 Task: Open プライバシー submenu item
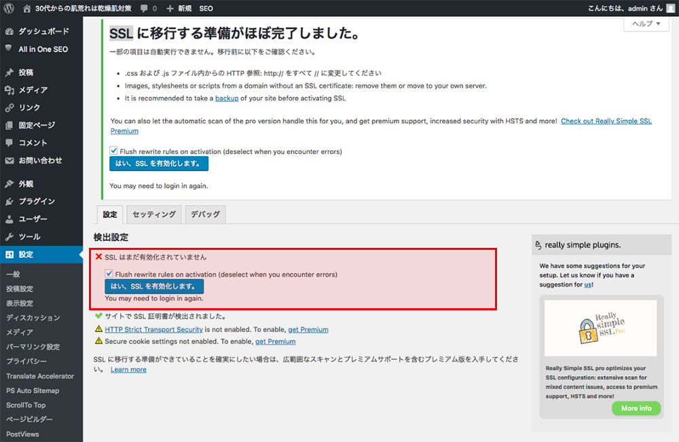(x=26, y=361)
